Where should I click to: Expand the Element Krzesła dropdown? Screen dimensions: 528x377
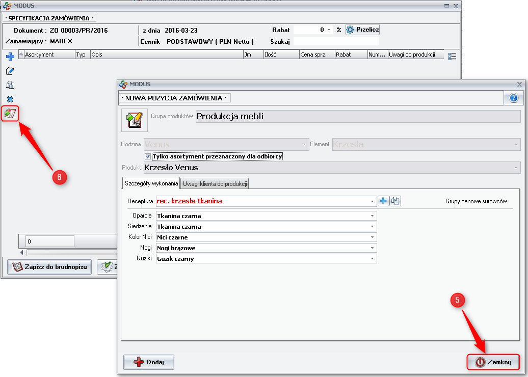516,144
